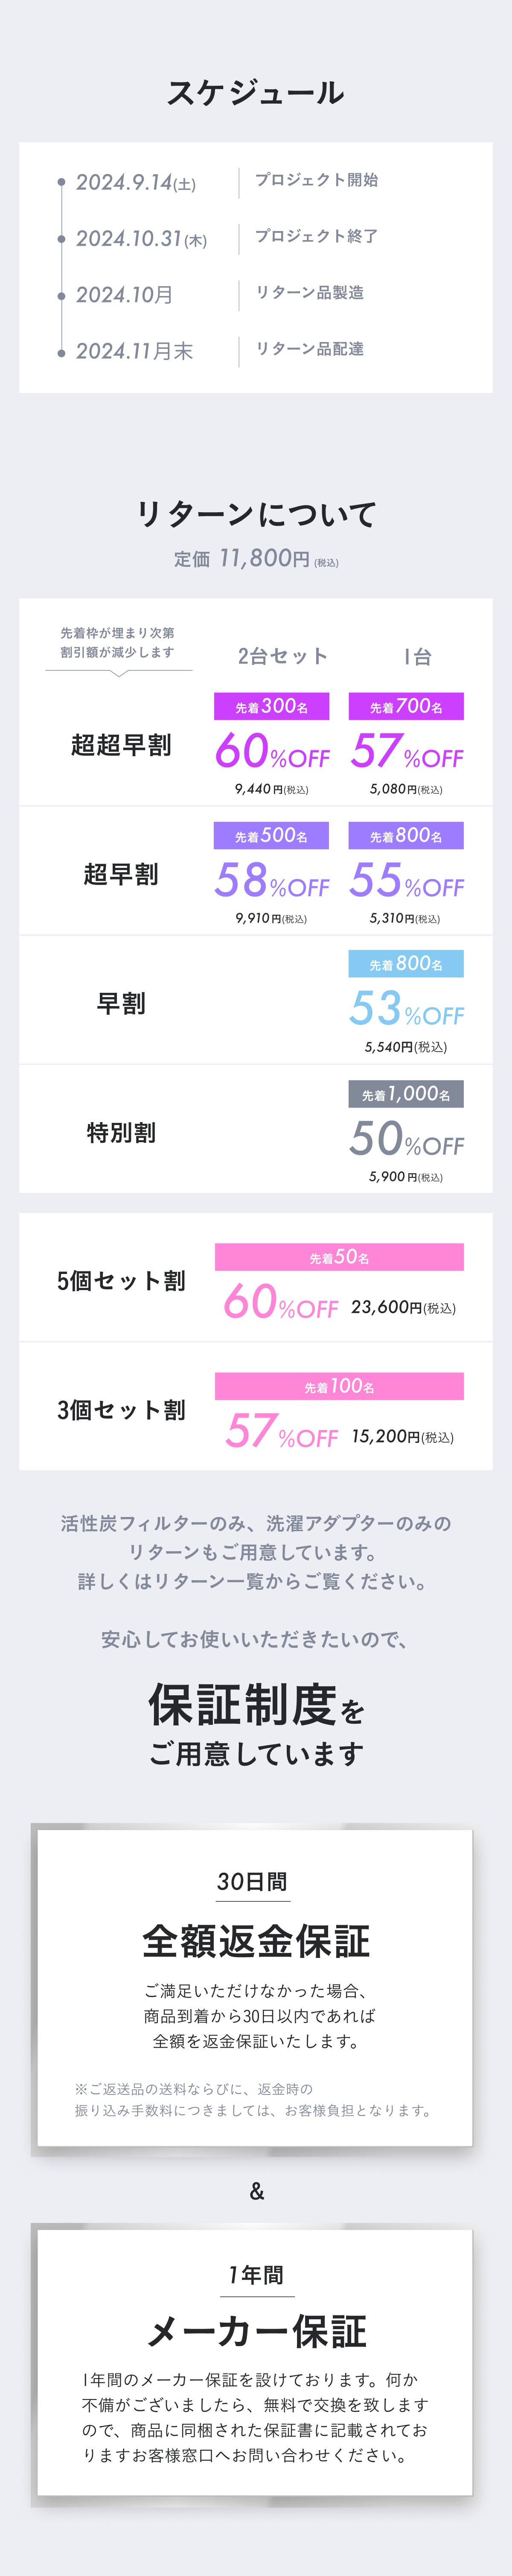
Task: Click the 全額返金保証 card title
Action: [x=256, y=1941]
